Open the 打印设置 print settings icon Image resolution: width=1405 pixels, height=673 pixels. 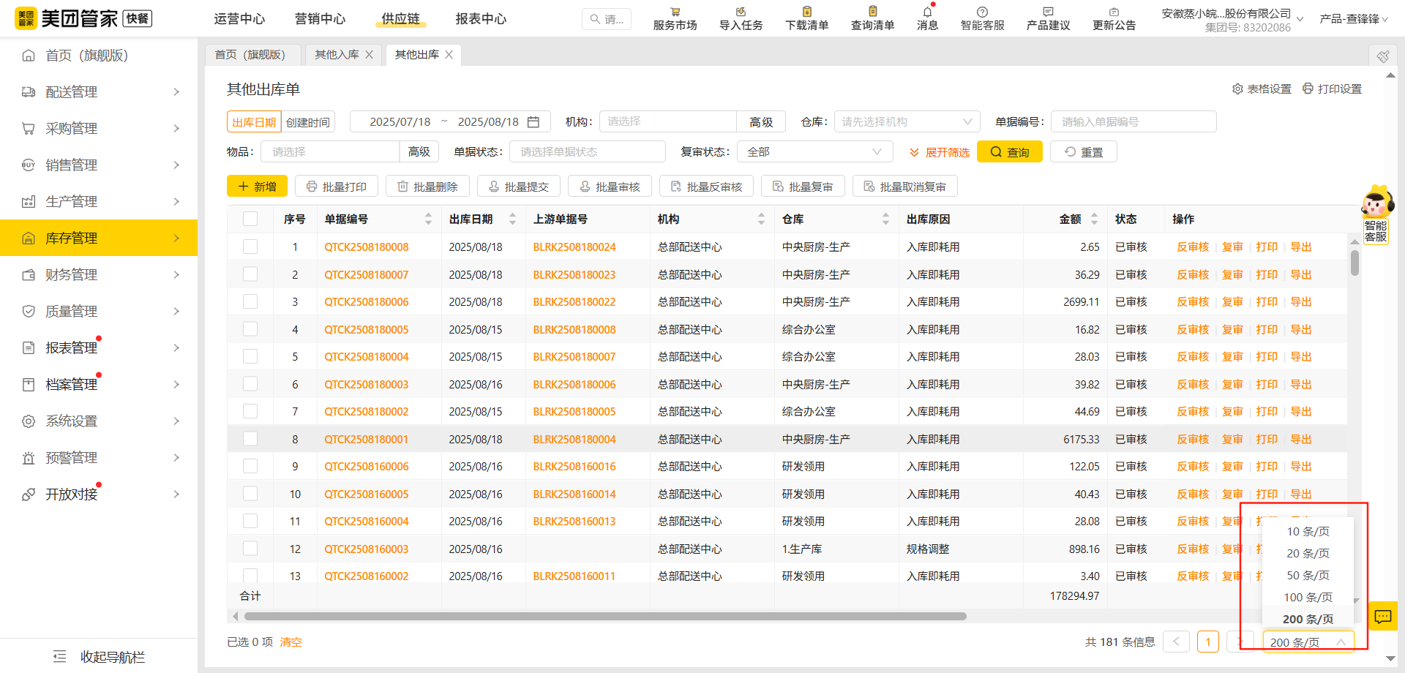(1308, 88)
